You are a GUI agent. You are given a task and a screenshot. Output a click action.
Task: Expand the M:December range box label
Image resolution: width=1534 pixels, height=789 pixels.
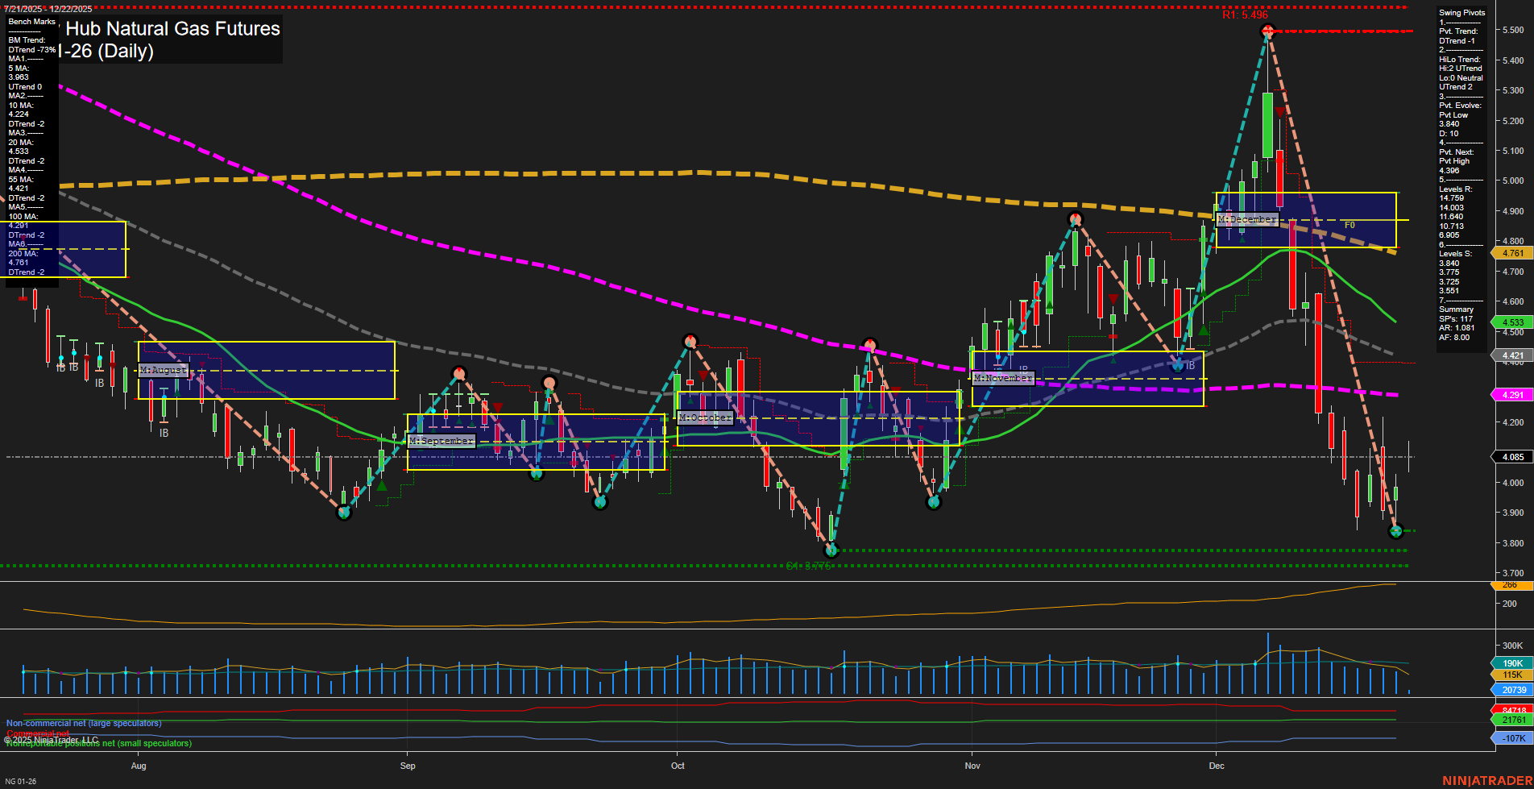click(x=1247, y=218)
